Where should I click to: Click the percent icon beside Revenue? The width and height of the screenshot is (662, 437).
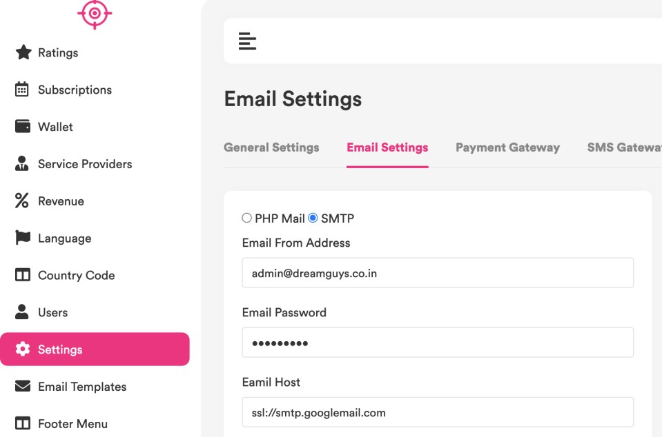pyautogui.click(x=23, y=201)
